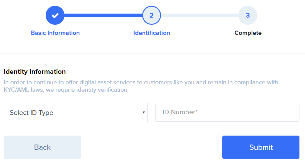Image resolution: width=305 pixels, height=164 pixels.
Task: Click the horizontal divider below the stepper
Action: pyautogui.click(x=152, y=53)
